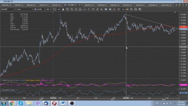Screen dimensions: 188x106
Task: Open the Bid price side dropdown
Action: coord(49,9)
